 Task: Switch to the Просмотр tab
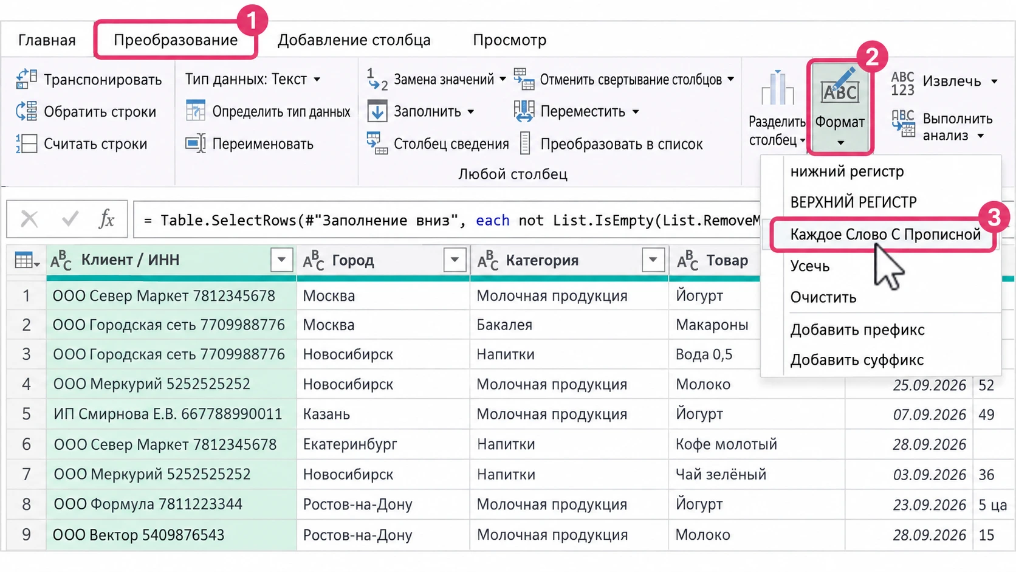click(x=510, y=40)
